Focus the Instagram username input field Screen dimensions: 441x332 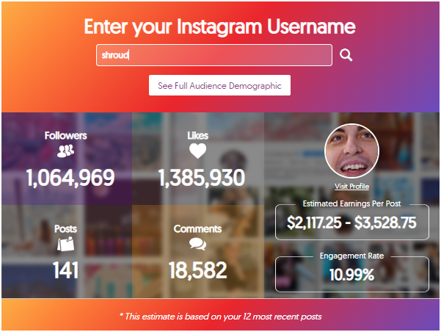tap(214, 55)
